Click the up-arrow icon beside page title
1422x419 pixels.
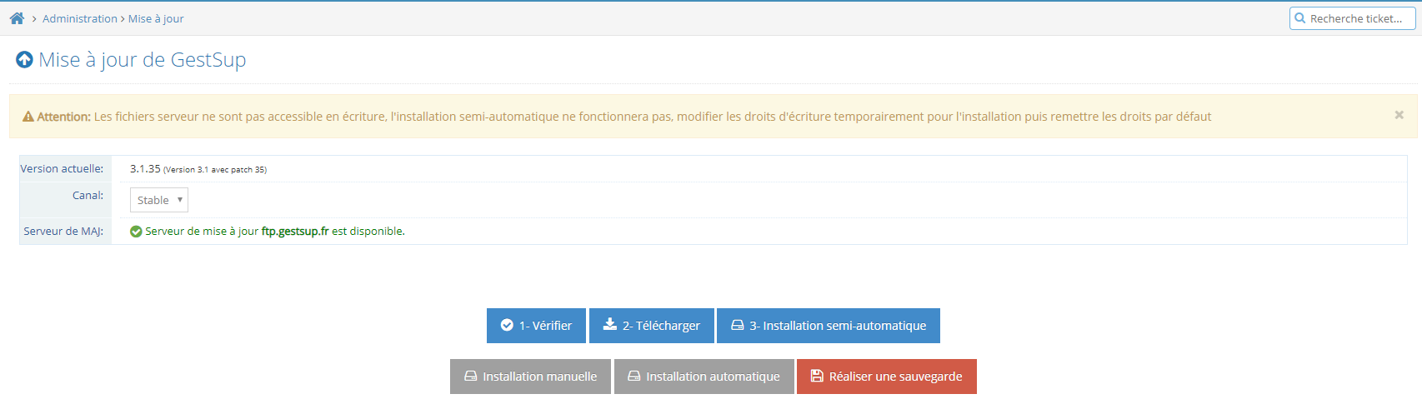coord(24,60)
